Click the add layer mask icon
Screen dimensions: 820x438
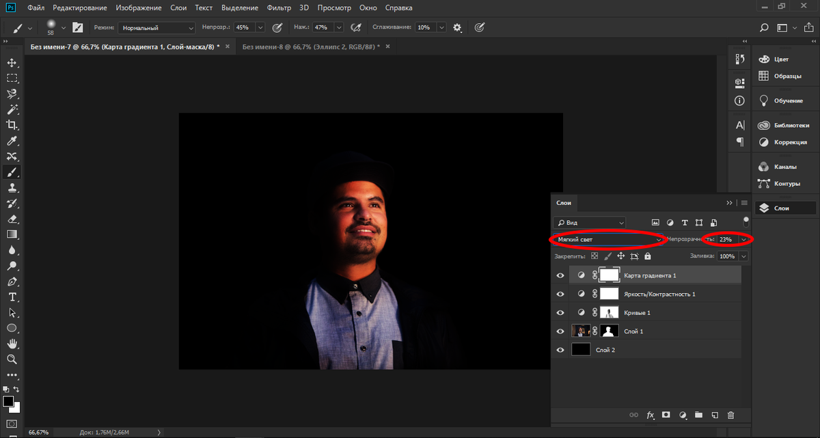pos(666,415)
